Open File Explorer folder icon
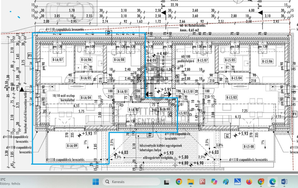Viewport: 298px width, 188px height. 190,182
